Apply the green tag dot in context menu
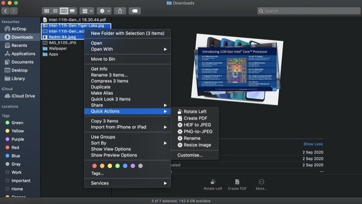The image size is (362, 204). coord(117,166)
